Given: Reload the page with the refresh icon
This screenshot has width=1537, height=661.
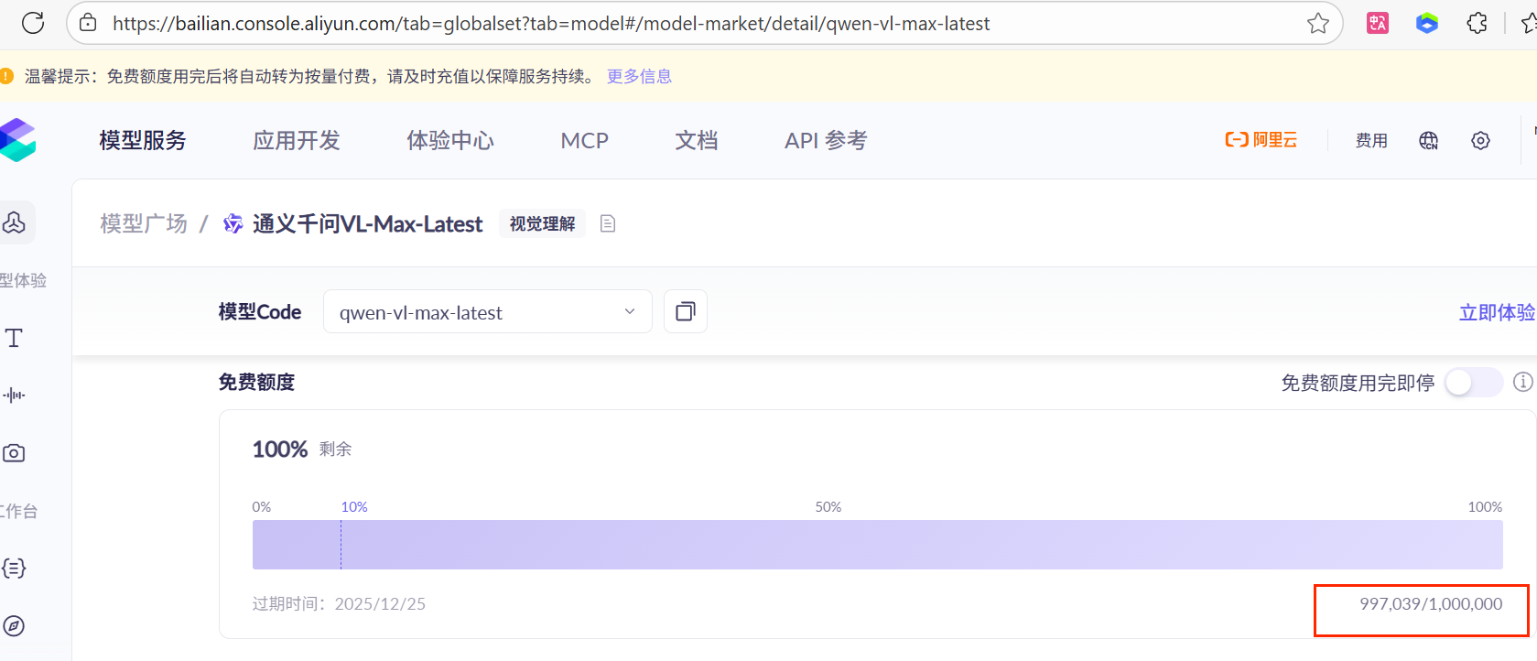Looking at the screenshot, I should click(33, 23).
